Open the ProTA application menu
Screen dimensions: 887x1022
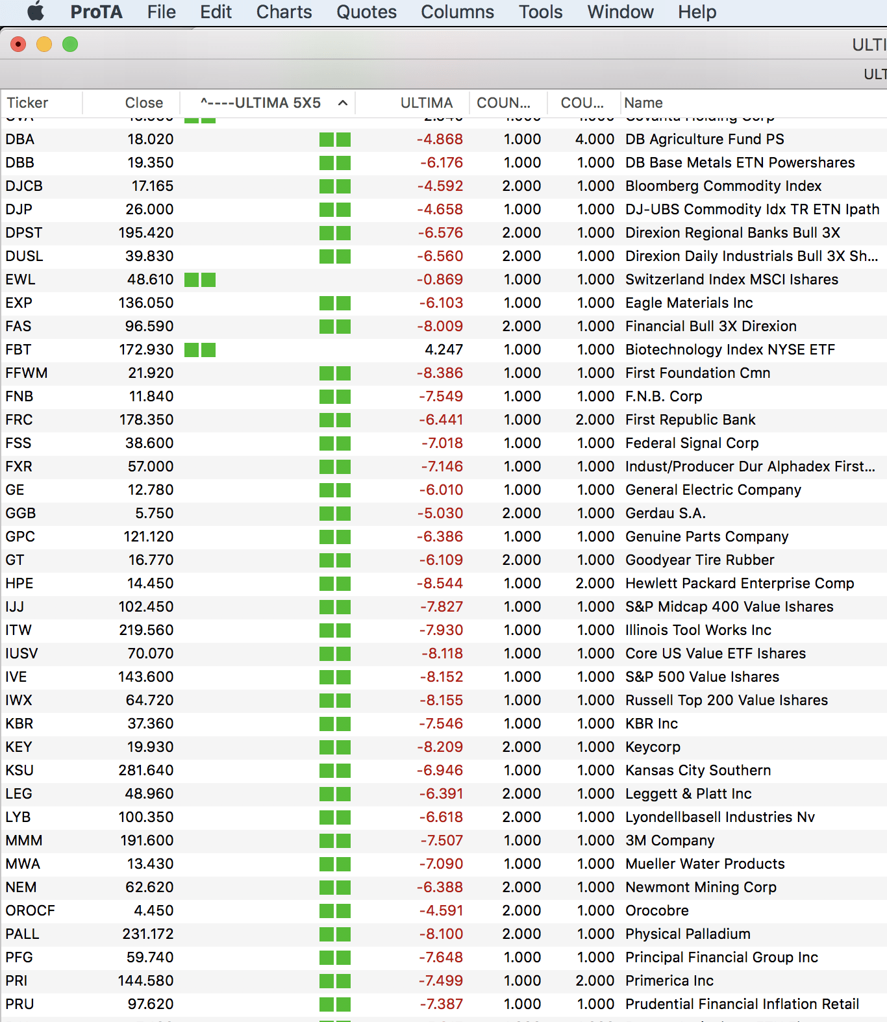click(x=96, y=12)
